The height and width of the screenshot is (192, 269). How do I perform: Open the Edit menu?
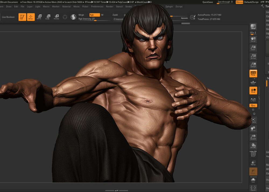point(16,6)
